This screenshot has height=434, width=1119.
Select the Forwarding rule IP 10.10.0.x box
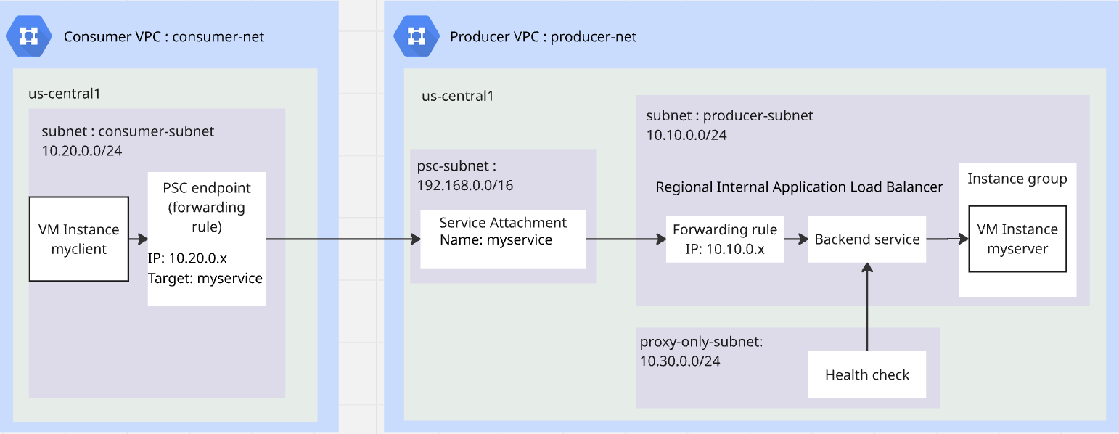click(x=725, y=239)
